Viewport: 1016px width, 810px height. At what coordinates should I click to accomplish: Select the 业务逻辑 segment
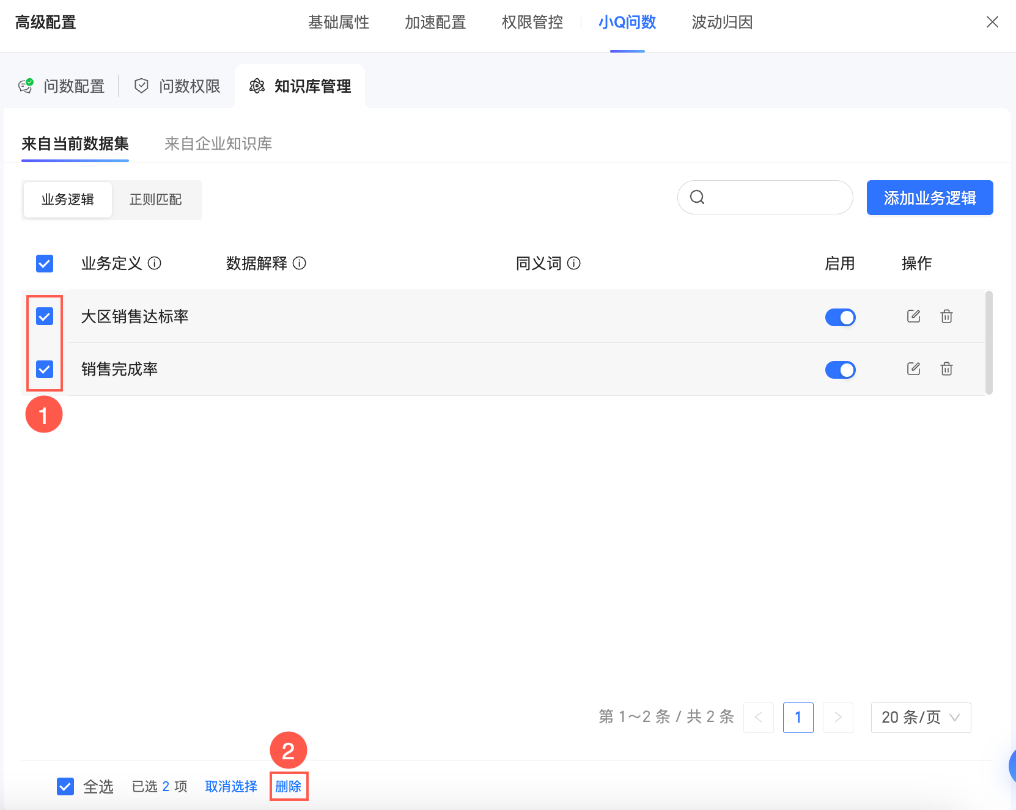tap(68, 200)
